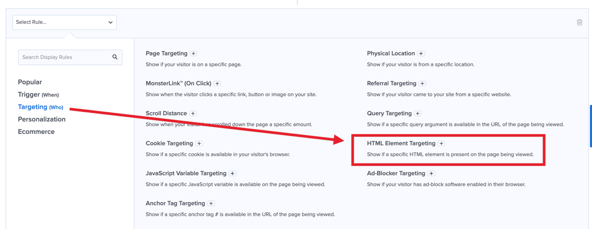Switch to Trigger (When) section
Viewport: 592px width, 229px height.
point(38,94)
